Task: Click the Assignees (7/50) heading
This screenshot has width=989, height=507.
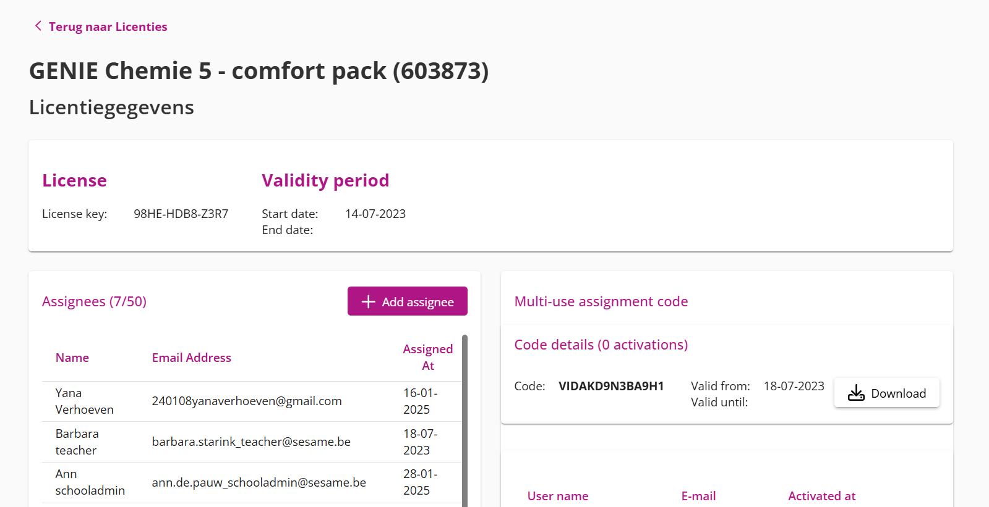Action: point(94,301)
